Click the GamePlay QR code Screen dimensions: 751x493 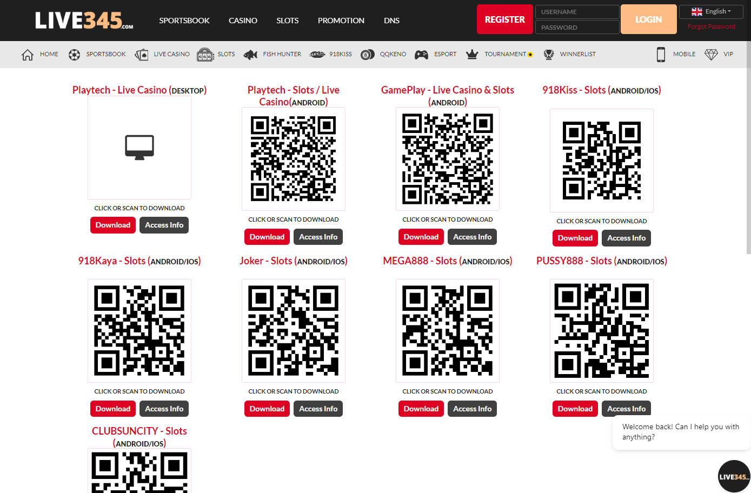point(448,159)
